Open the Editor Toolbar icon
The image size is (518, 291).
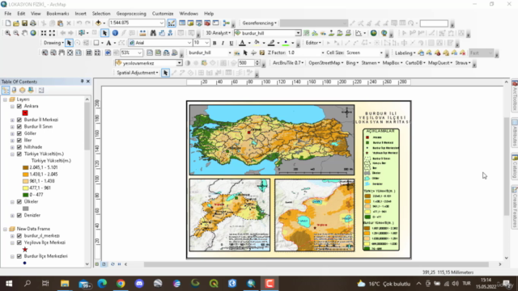(x=172, y=23)
